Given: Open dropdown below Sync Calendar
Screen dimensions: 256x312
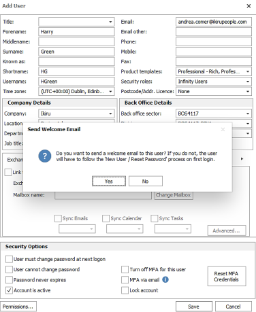Looking at the screenshot, I should point(125,229).
